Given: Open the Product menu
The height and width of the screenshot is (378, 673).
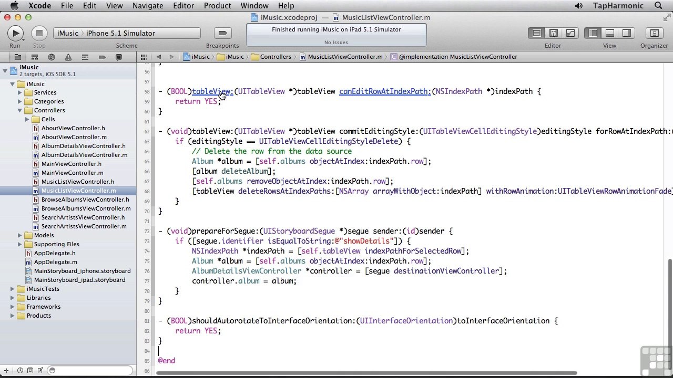Looking at the screenshot, I should pyautogui.click(x=217, y=6).
